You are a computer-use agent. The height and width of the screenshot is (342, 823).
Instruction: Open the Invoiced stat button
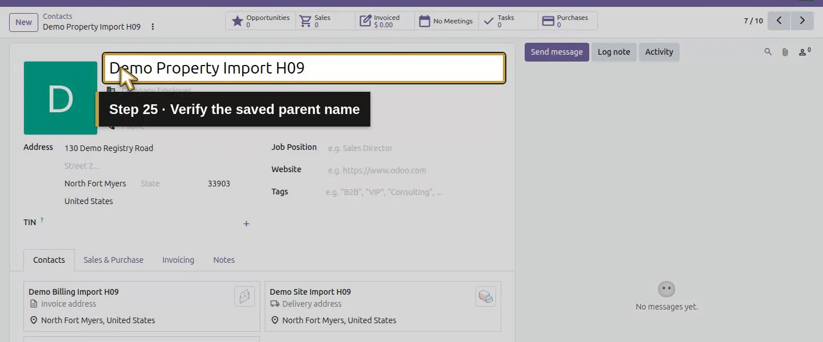pyautogui.click(x=385, y=21)
